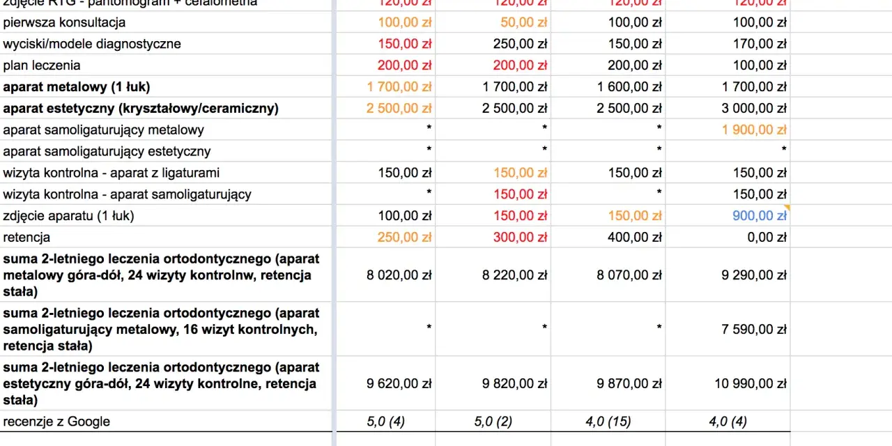The height and width of the screenshot is (446, 892).
Task: Select the 'aparat metalowy (1 łuk)' row label
Action: tap(77, 87)
